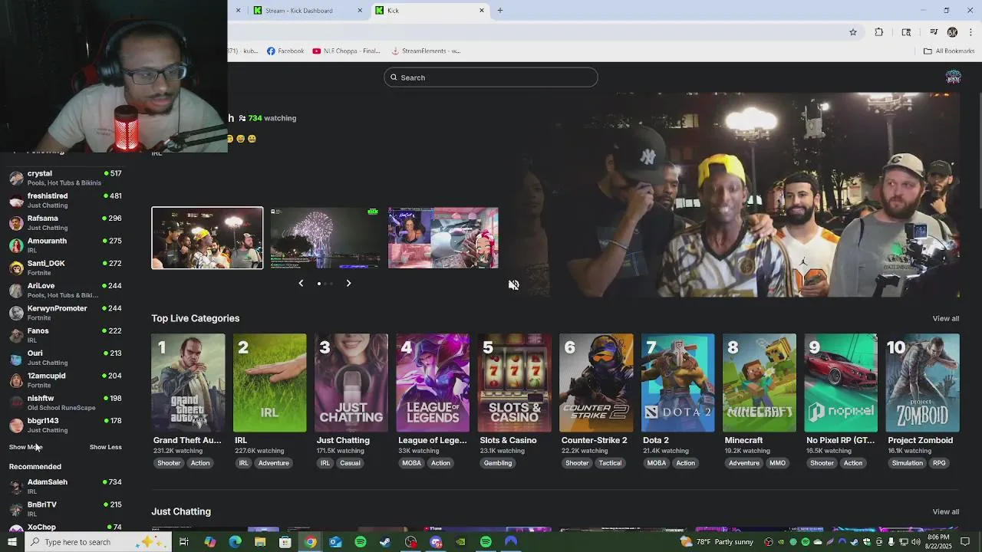
Task: Open recommended channel AdamSaleh
Action: (x=65, y=486)
